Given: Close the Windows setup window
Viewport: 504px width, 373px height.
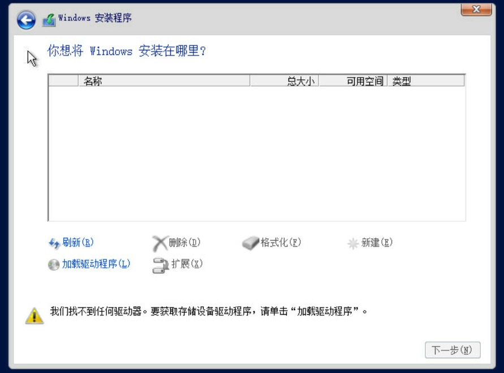Looking at the screenshot, I should [x=476, y=10].
